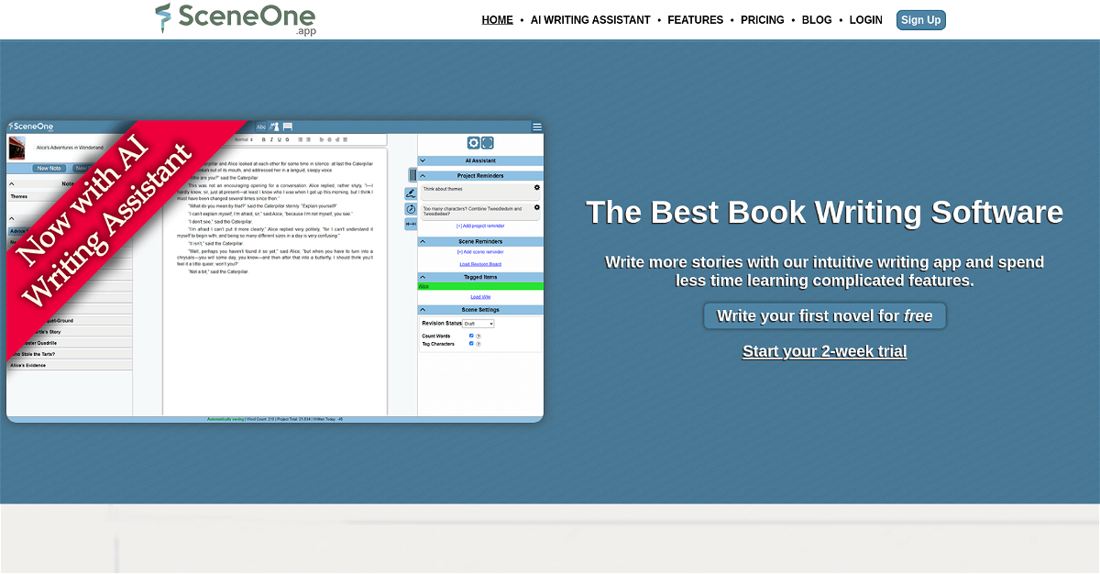Image resolution: width=1100 pixels, height=574 pixels.
Task: Click the hamburger menu icon in the app screenshot
Action: pyautogui.click(x=537, y=127)
